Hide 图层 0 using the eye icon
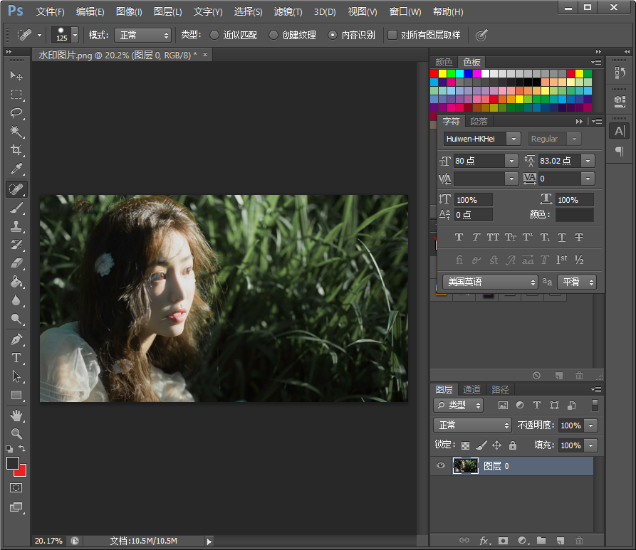 click(x=441, y=466)
